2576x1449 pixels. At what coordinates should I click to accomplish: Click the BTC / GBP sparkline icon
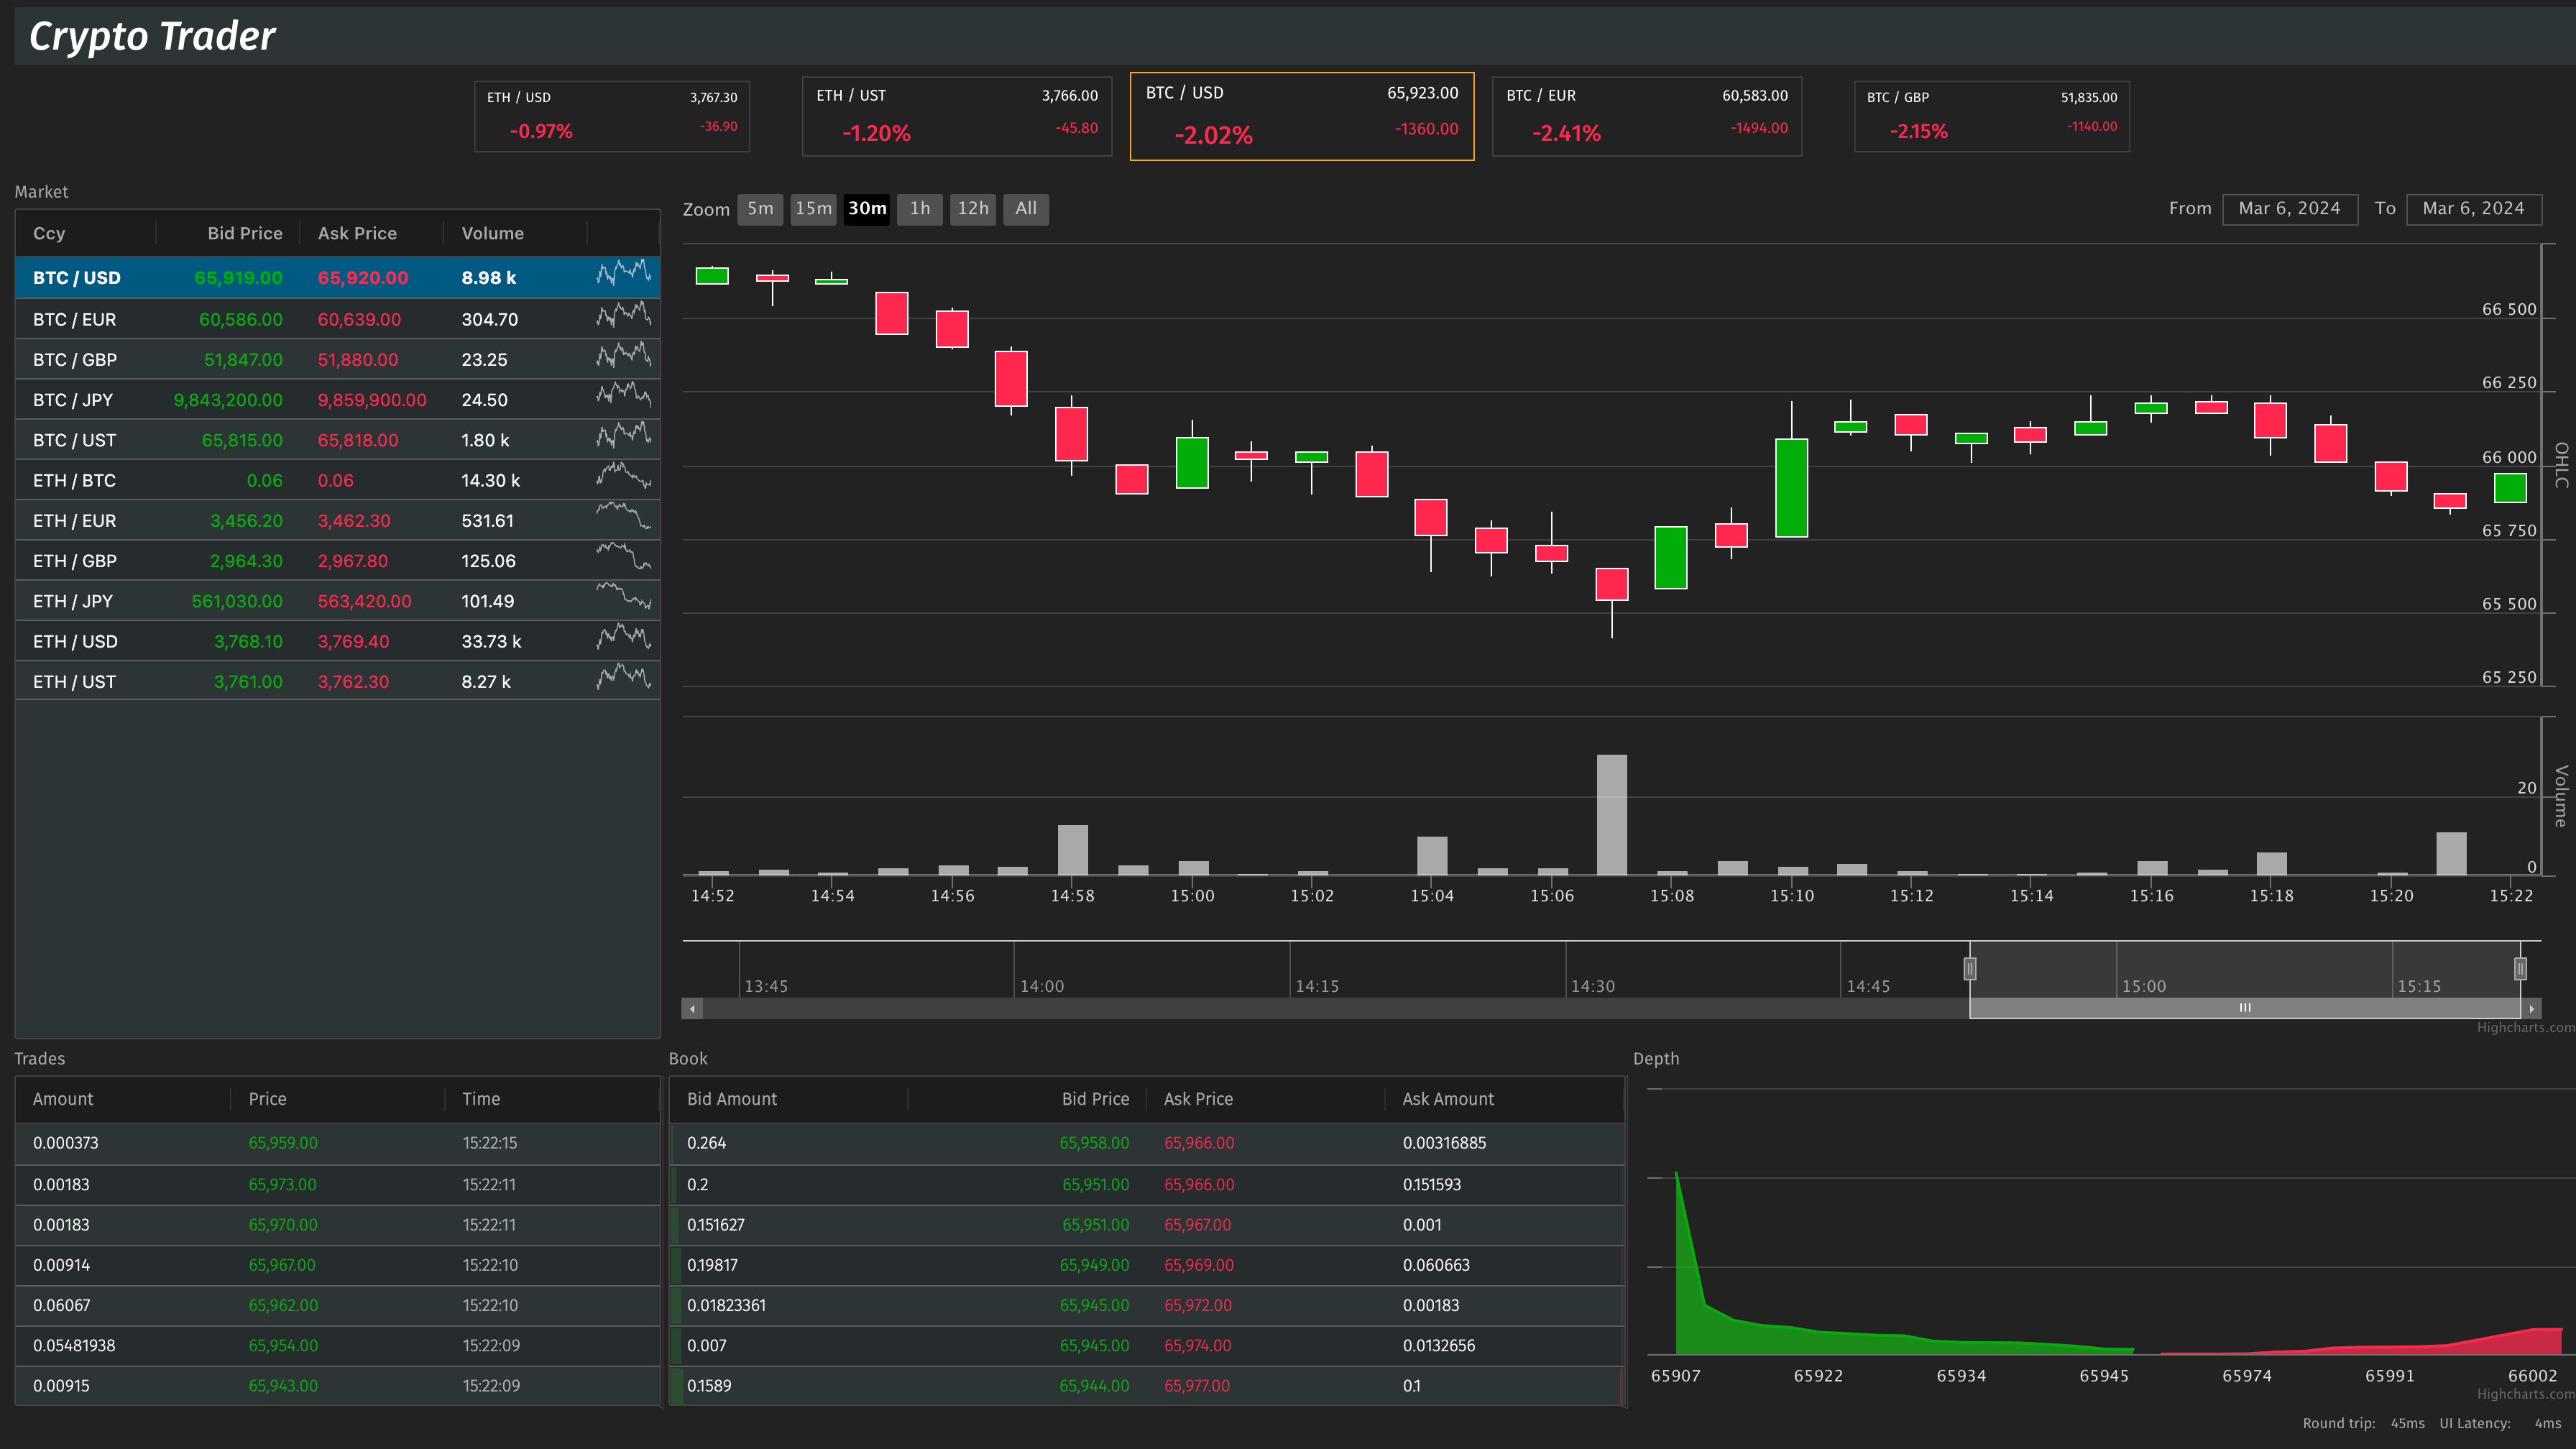(624, 355)
